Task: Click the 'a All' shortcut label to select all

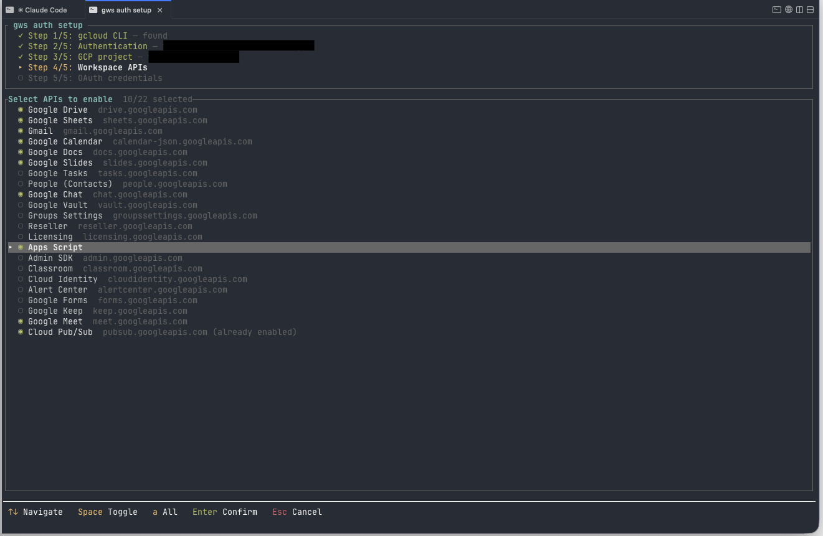Action: (164, 512)
